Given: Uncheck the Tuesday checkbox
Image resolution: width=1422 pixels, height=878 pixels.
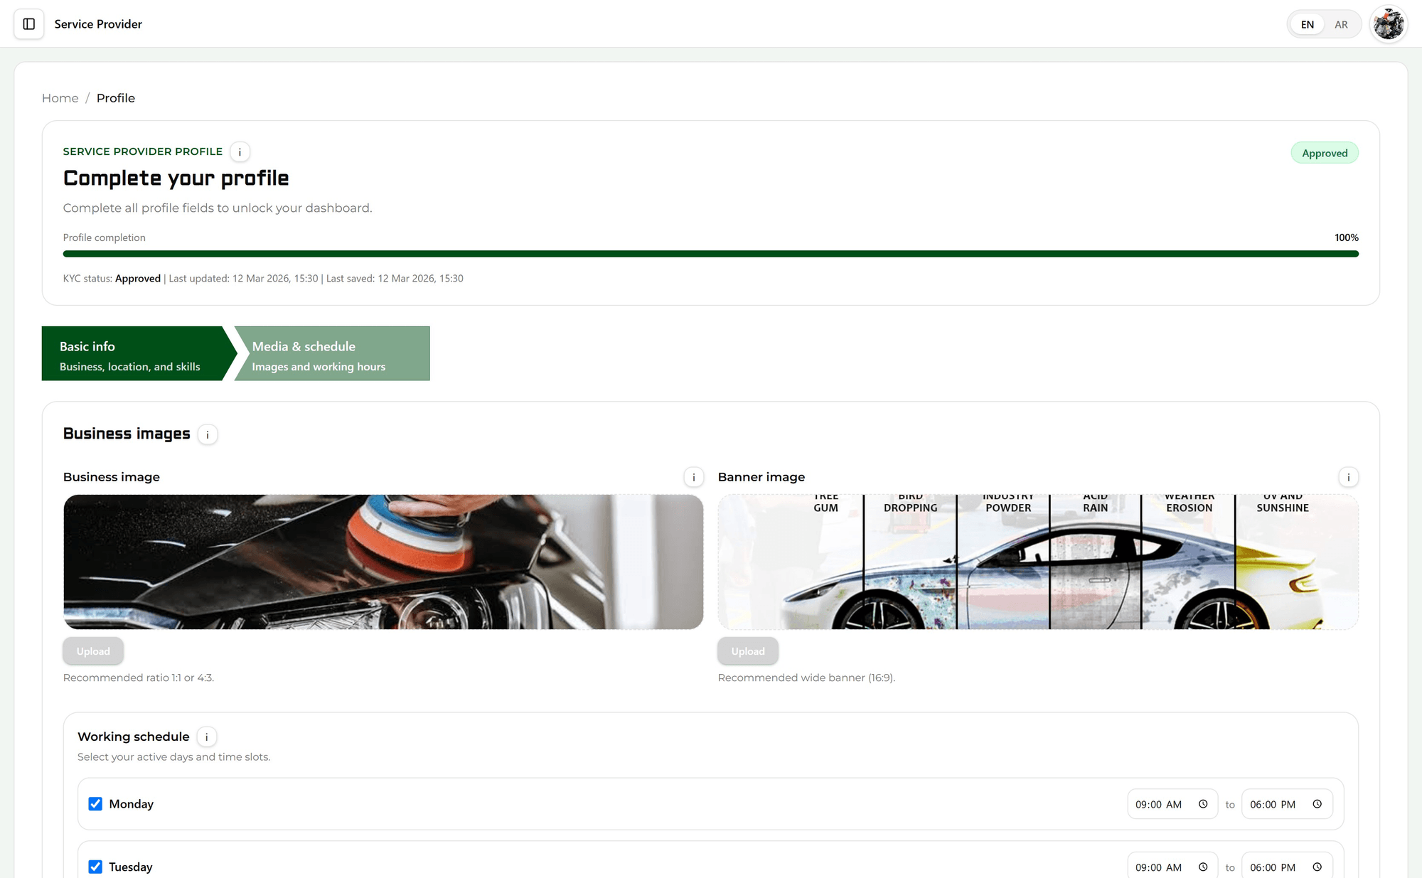Looking at the screenshot, I should [95, 867].
